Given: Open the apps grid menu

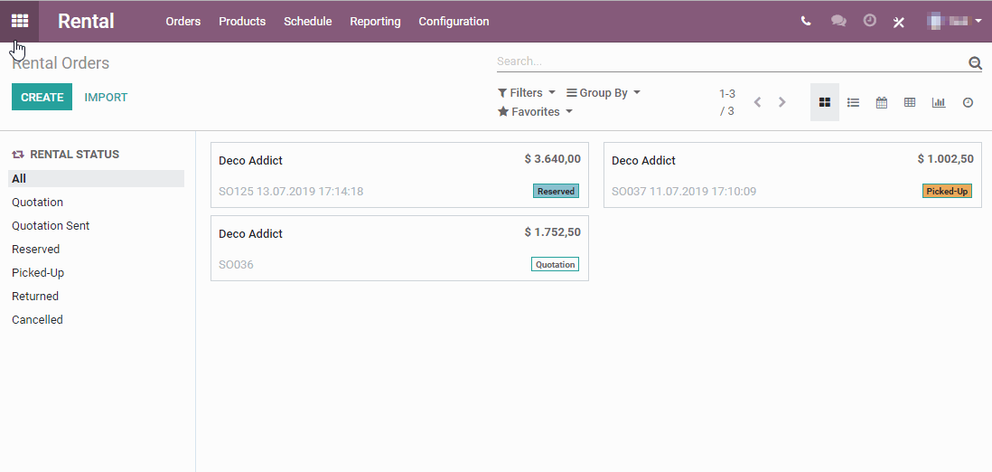Looking at the screenshot, I should [x=20, y=21].
